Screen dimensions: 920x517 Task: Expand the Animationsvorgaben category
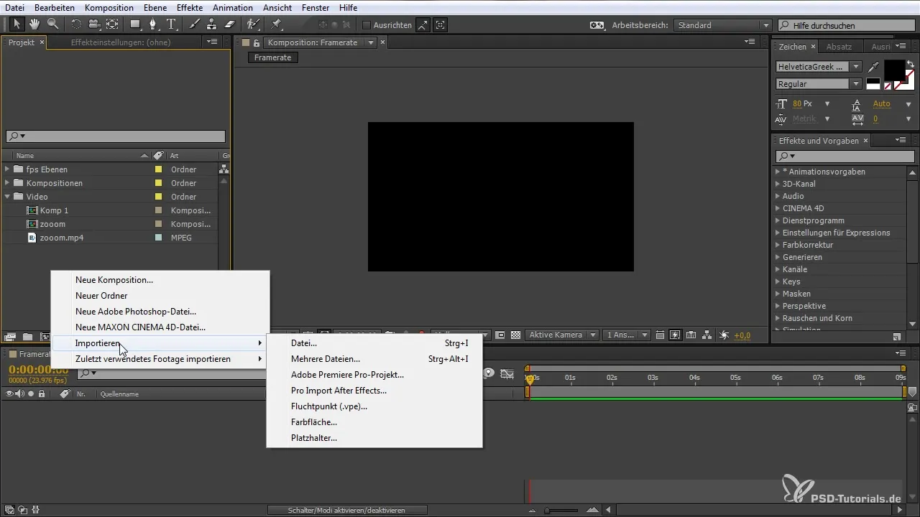778,172
